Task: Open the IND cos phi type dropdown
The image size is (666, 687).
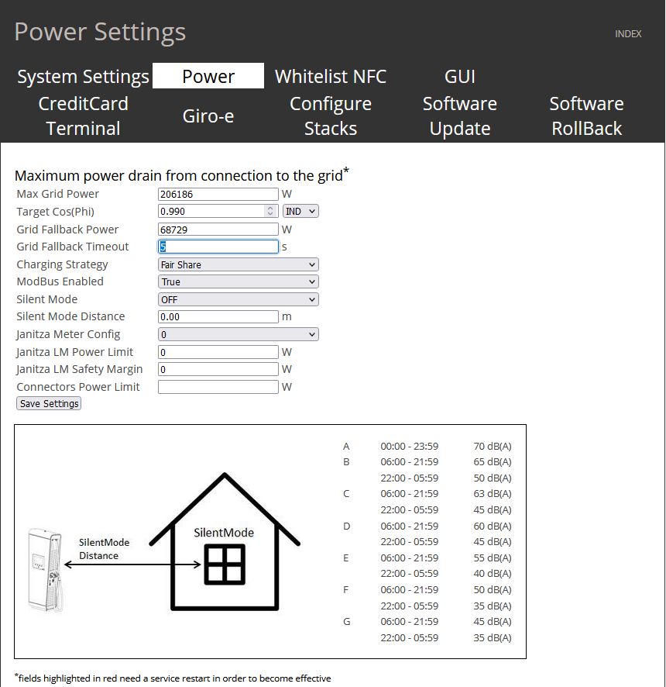Action: point(300,211)
